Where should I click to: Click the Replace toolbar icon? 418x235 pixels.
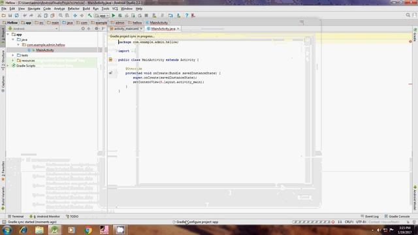pyautogui.click(x=67, y=16)
